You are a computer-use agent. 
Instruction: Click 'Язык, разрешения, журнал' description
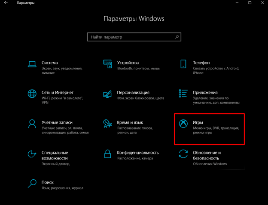coord(62,188)
